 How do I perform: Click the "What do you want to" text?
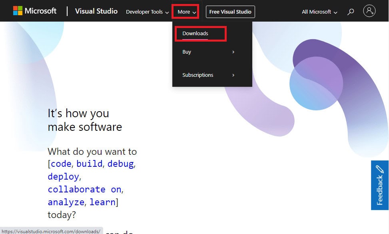(92, 152)
